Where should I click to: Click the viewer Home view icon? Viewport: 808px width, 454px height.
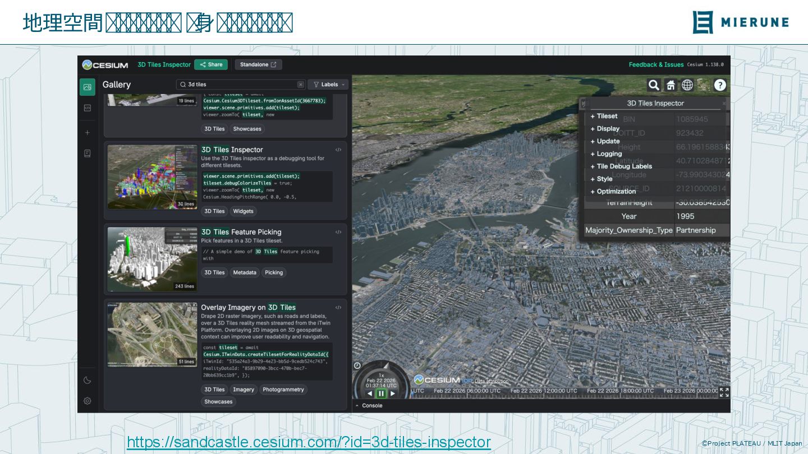tap(671, 85)
